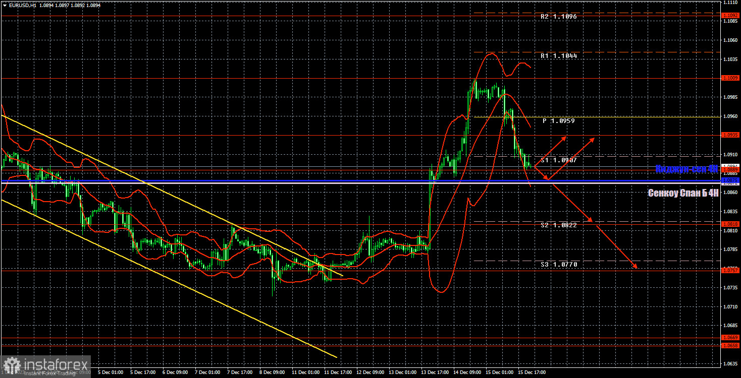The height and width of the screenshot is (378, 741).
Task: Click the 13 Dec 17:00 time label
Action: pos(435,373)
